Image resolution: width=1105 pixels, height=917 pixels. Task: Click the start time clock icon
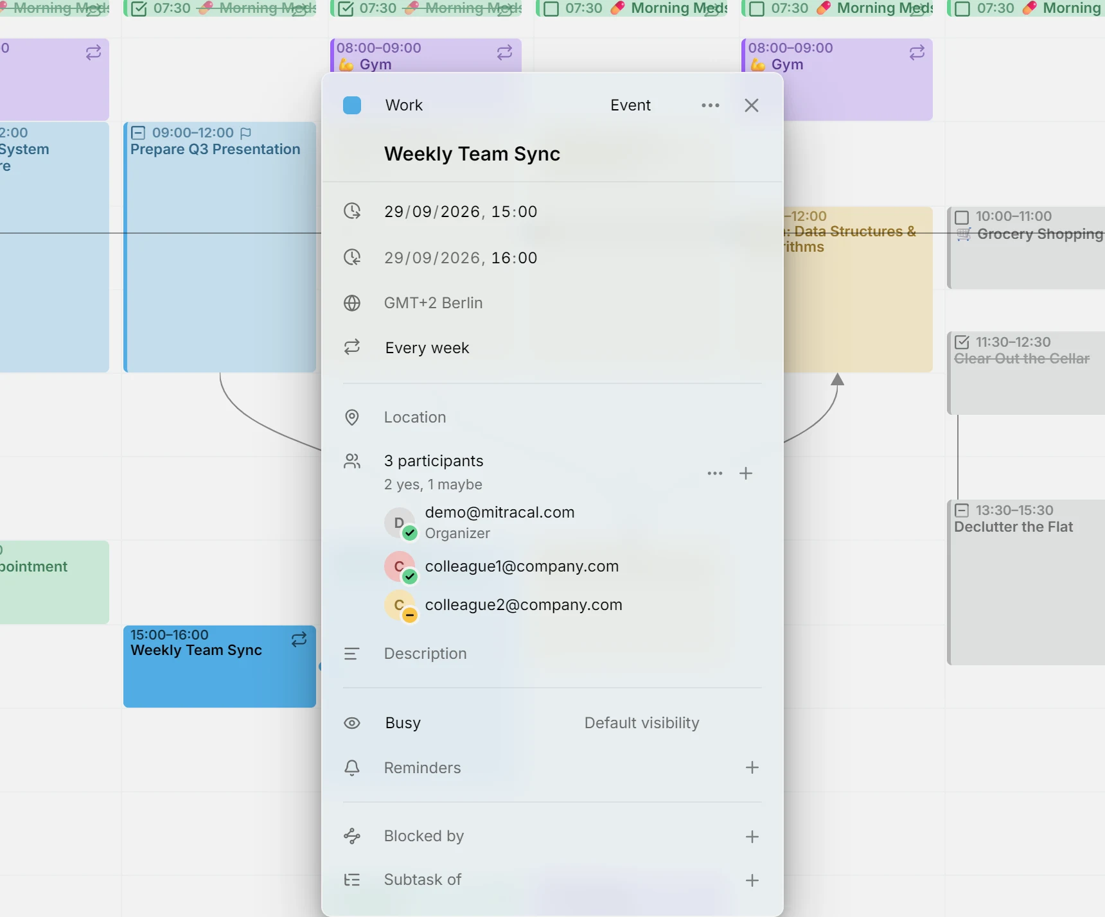click(352, 211)
